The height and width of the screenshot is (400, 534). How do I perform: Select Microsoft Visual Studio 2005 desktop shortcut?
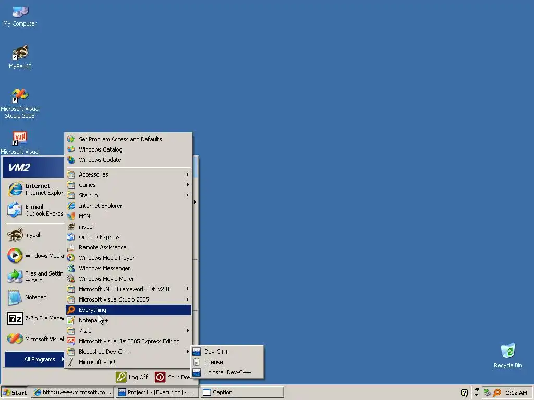click(x=20, y=104)
